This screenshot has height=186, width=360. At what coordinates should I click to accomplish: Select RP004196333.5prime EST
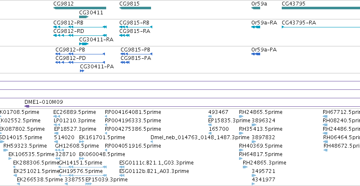point(106,125)
